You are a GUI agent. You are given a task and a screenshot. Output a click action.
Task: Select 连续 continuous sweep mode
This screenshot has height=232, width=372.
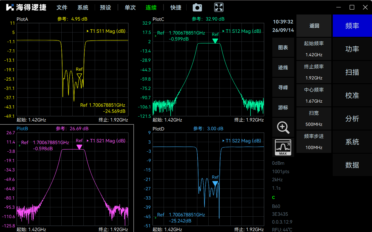[x=151, y=8]
